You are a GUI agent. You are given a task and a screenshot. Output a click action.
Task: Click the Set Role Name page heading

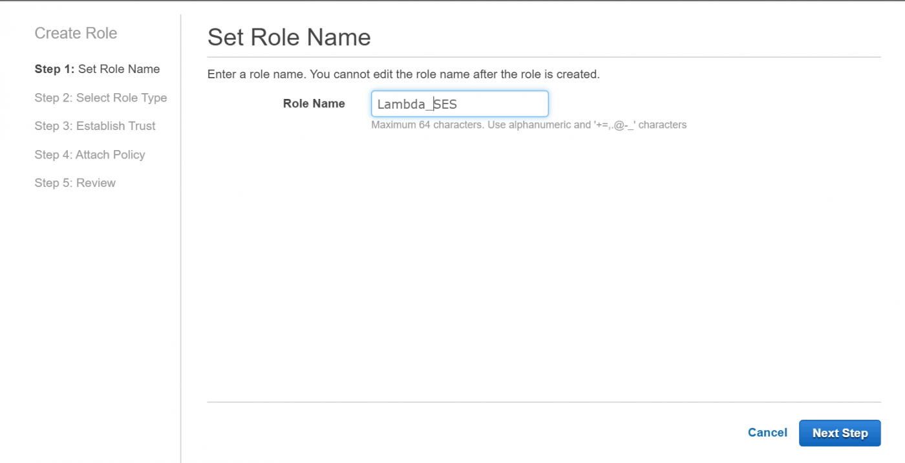tap(289, 37)
